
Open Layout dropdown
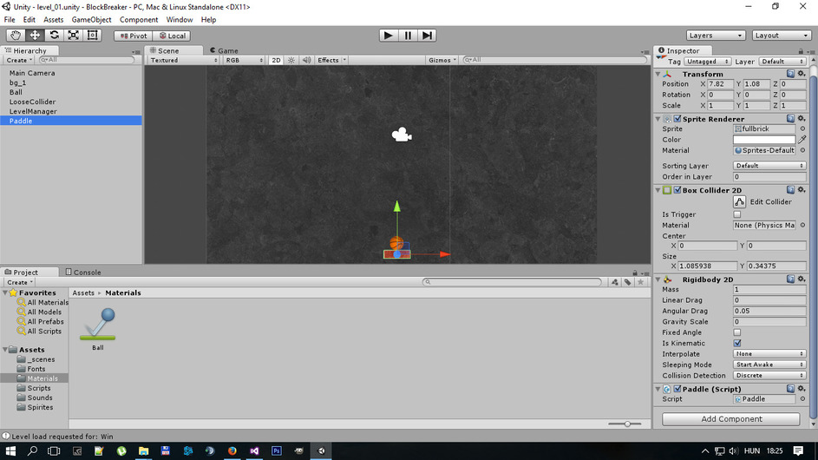781,36
